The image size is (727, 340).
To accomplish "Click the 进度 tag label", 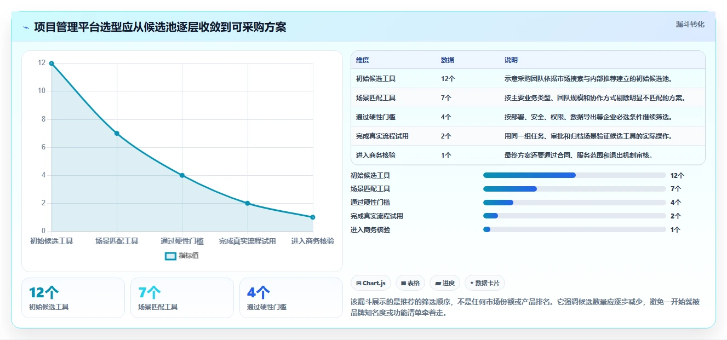I will (449, 283).
